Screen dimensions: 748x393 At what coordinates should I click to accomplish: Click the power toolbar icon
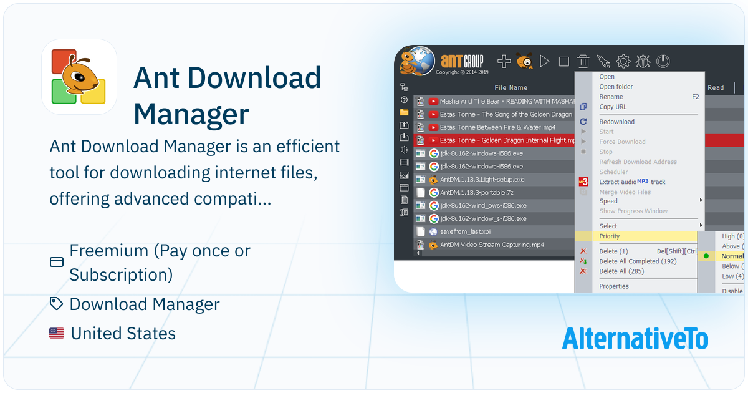pyautogui.click(x=663, y=61)
